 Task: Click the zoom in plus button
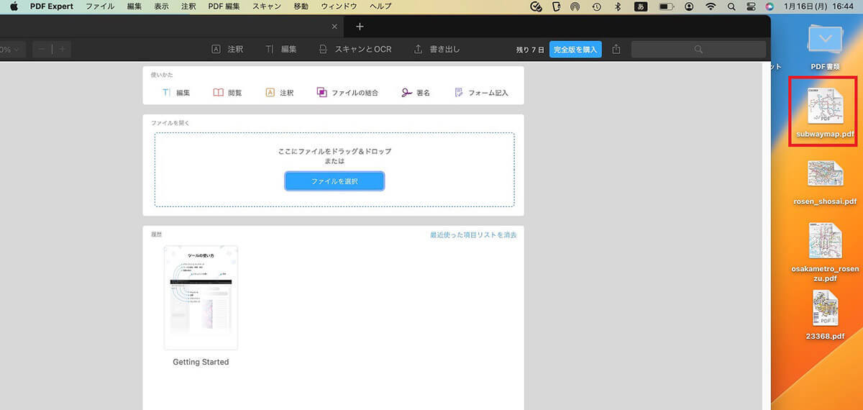pos(62,50)
